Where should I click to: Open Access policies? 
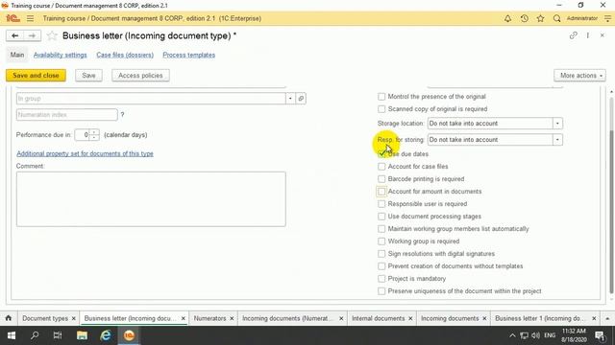point(140,76)
